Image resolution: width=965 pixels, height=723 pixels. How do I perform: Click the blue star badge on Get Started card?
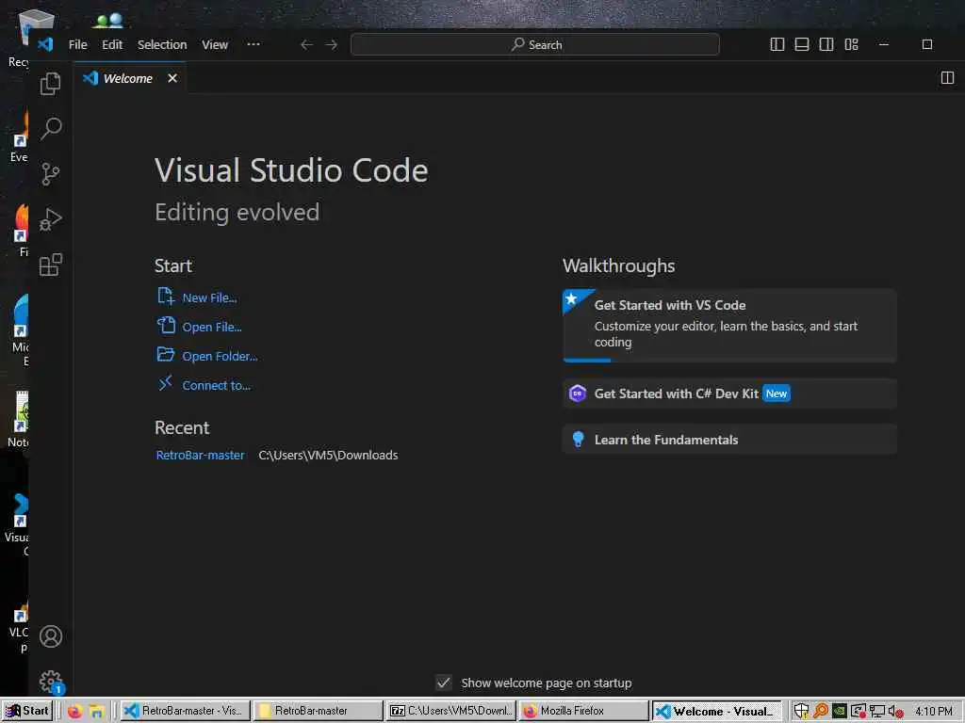click(572, 298)
